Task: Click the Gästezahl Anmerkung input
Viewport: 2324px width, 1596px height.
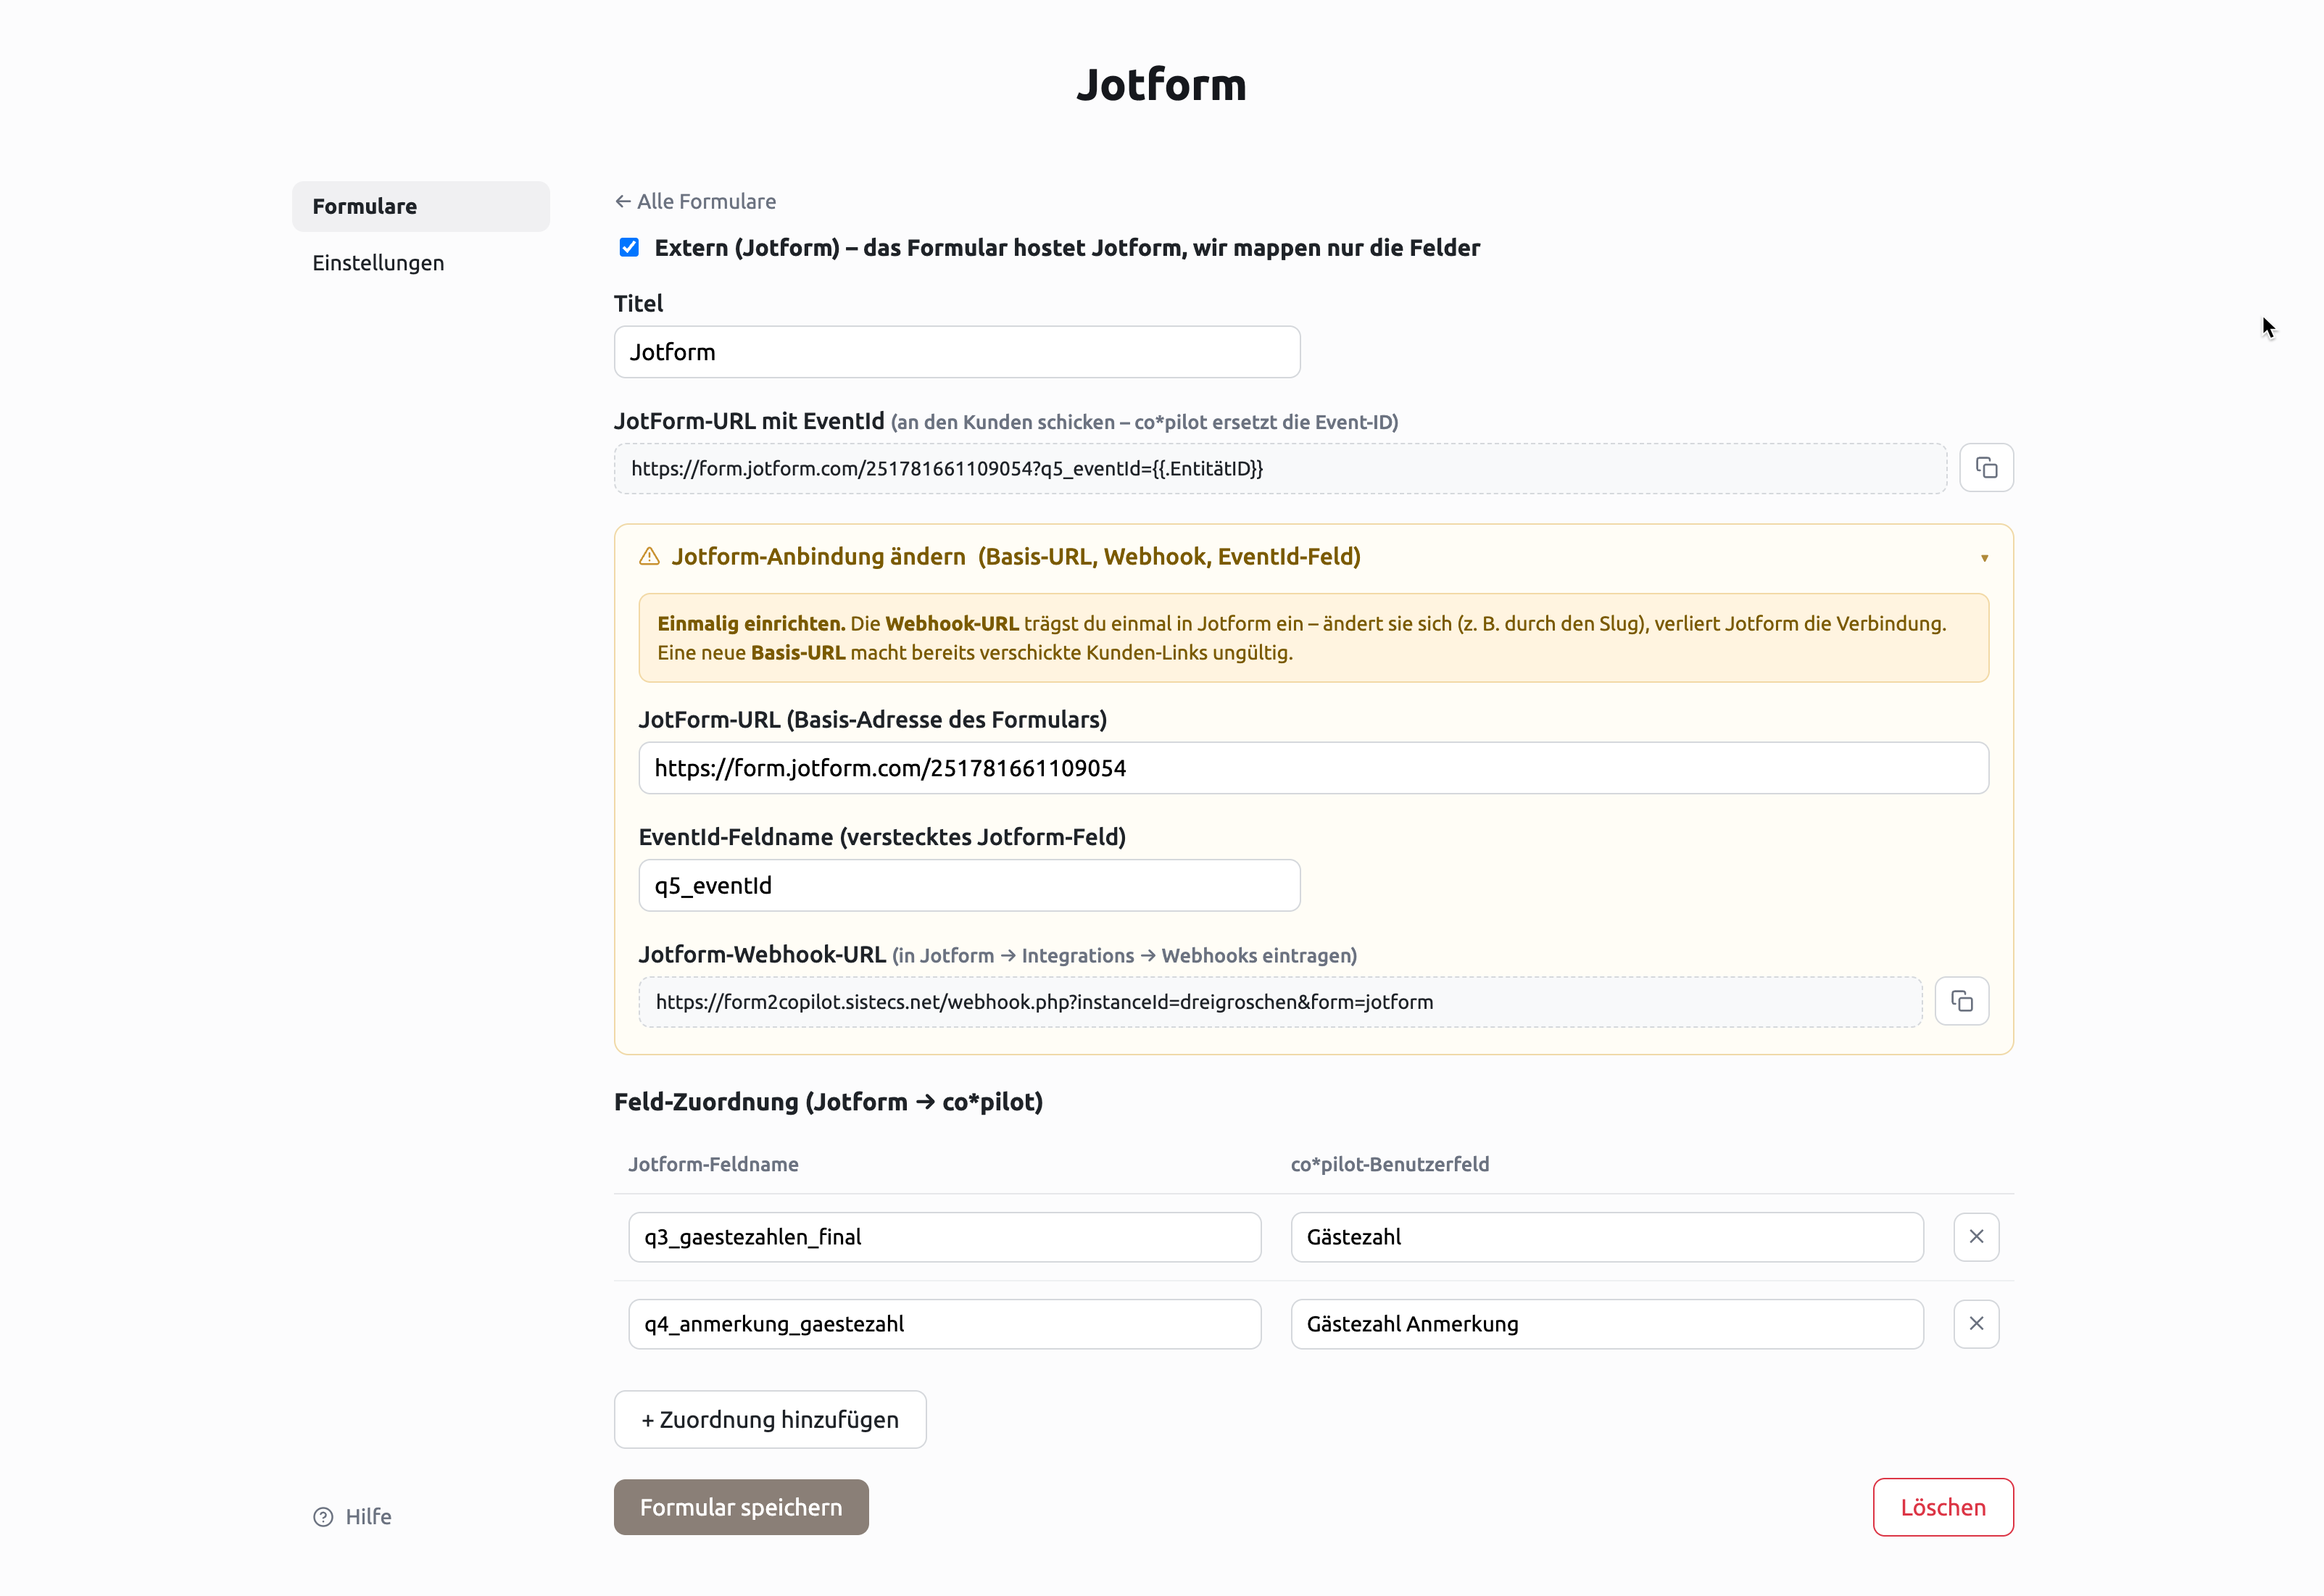Action: [1607, 1324]
